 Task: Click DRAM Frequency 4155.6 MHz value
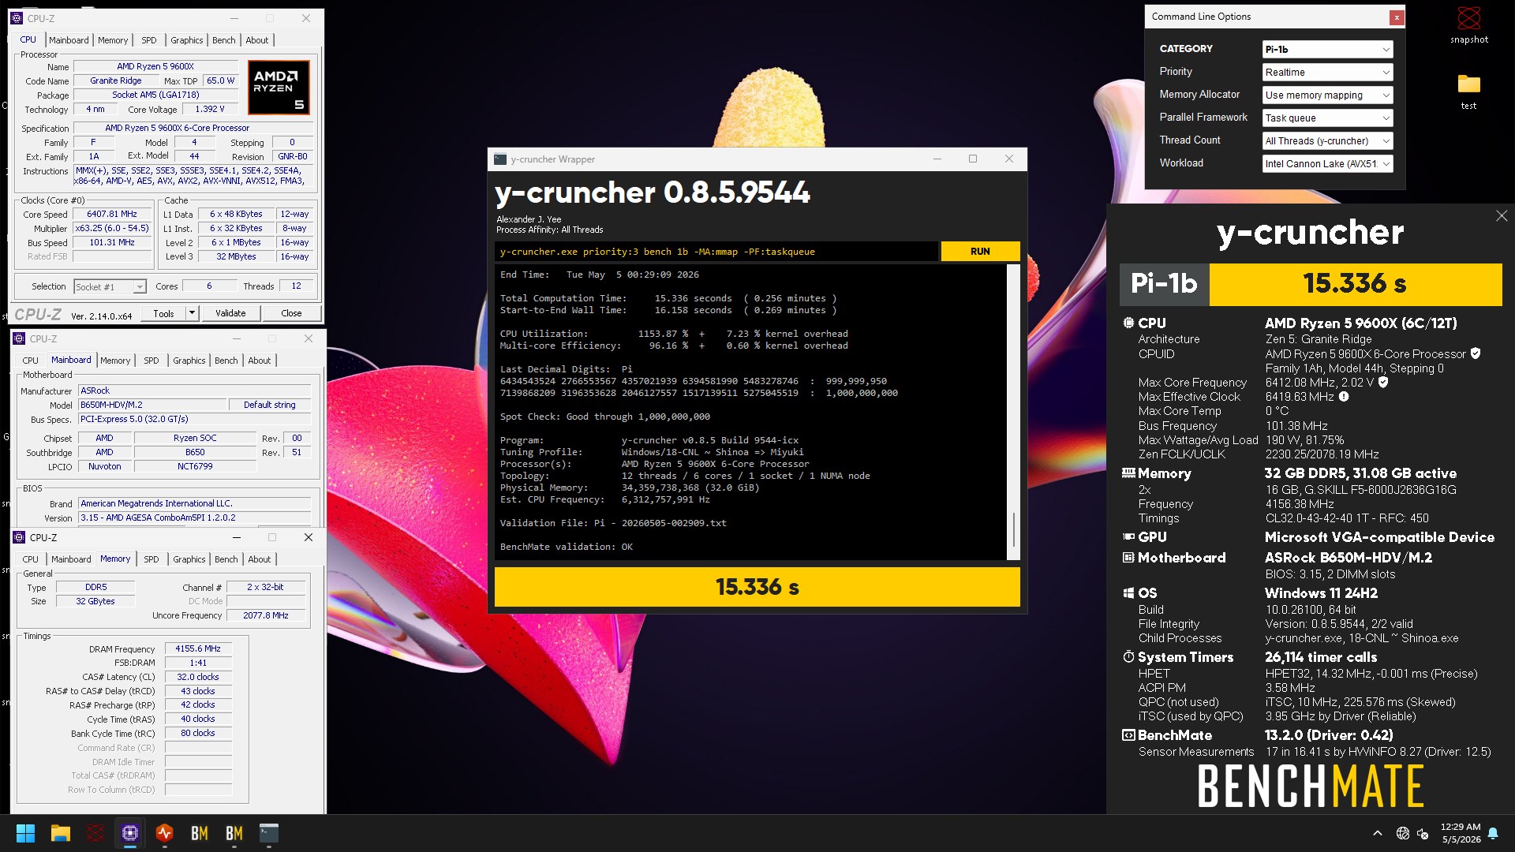(198, 649)
